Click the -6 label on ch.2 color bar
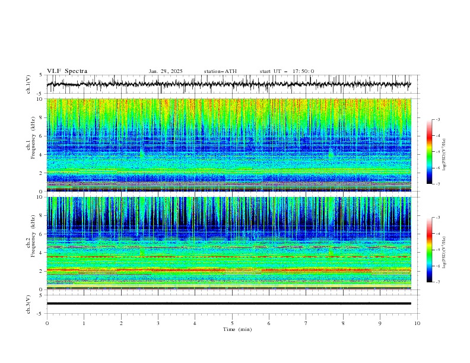 coord(437,266)
